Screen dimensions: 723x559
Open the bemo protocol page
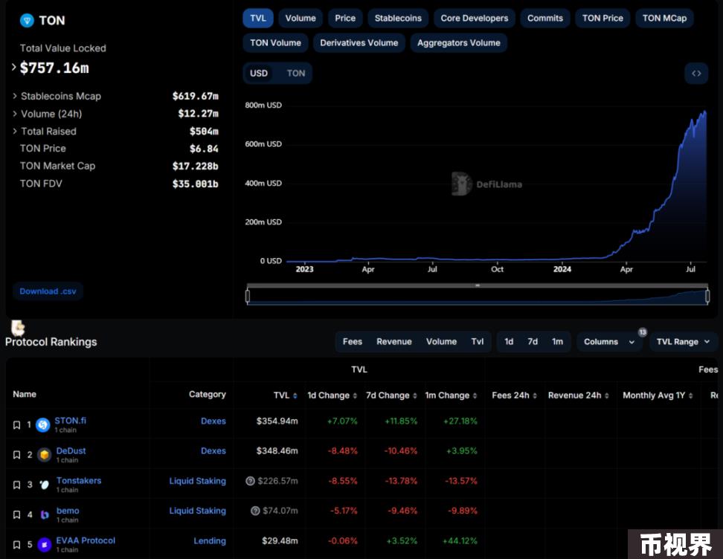[x=68, y=511]
